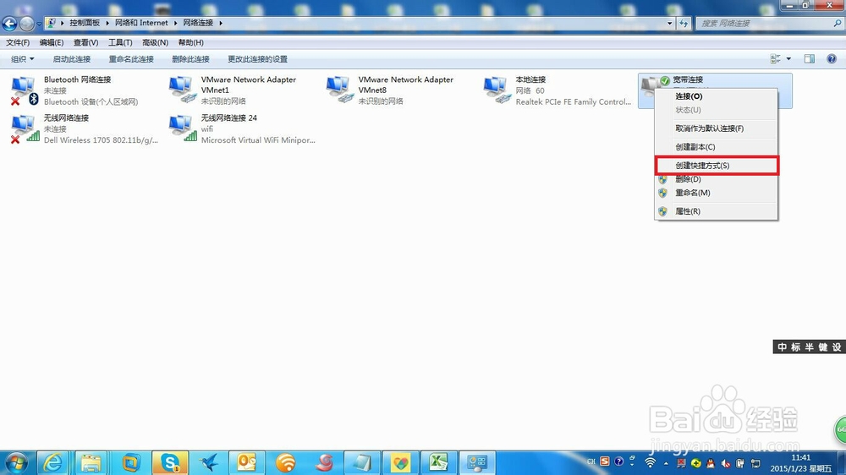Click the red Sogou S tray icon
This screenshot has width=846, height=475.
605,461
